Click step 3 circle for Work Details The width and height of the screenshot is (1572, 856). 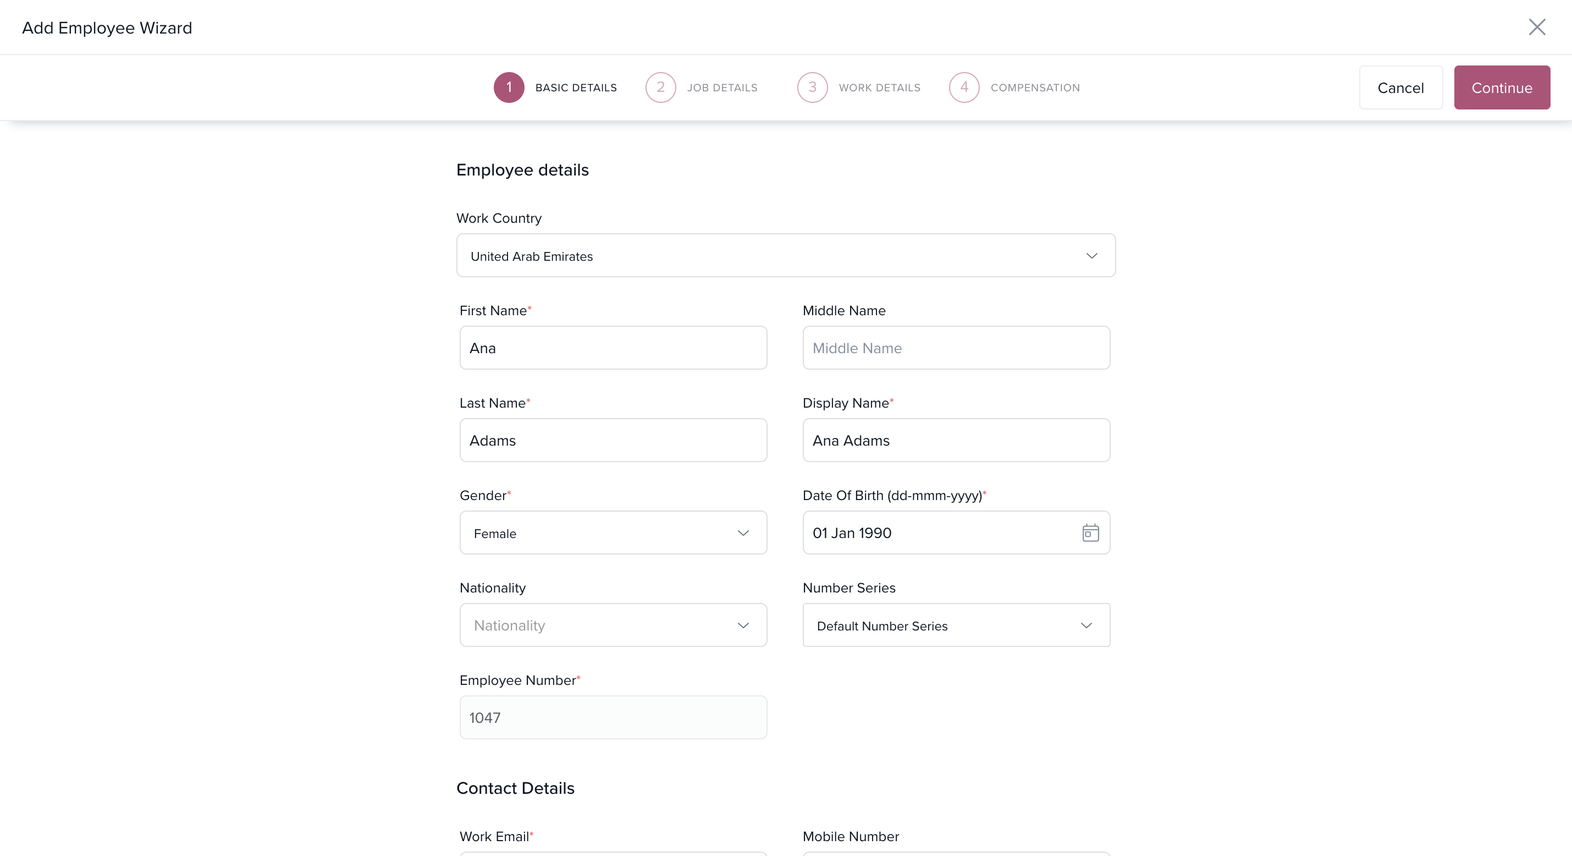[812, 87]
